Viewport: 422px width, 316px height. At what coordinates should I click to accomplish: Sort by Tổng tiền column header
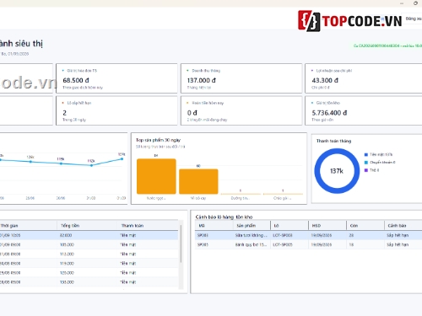pyautogui.click(x=87, y=226)
